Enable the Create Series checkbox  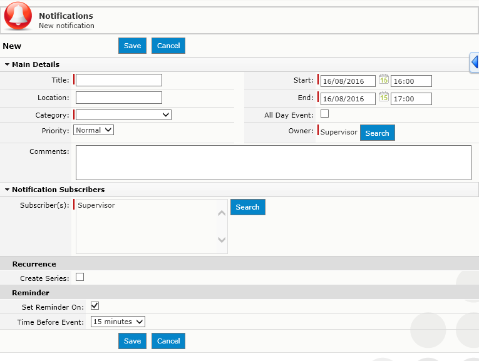[80, 277]
